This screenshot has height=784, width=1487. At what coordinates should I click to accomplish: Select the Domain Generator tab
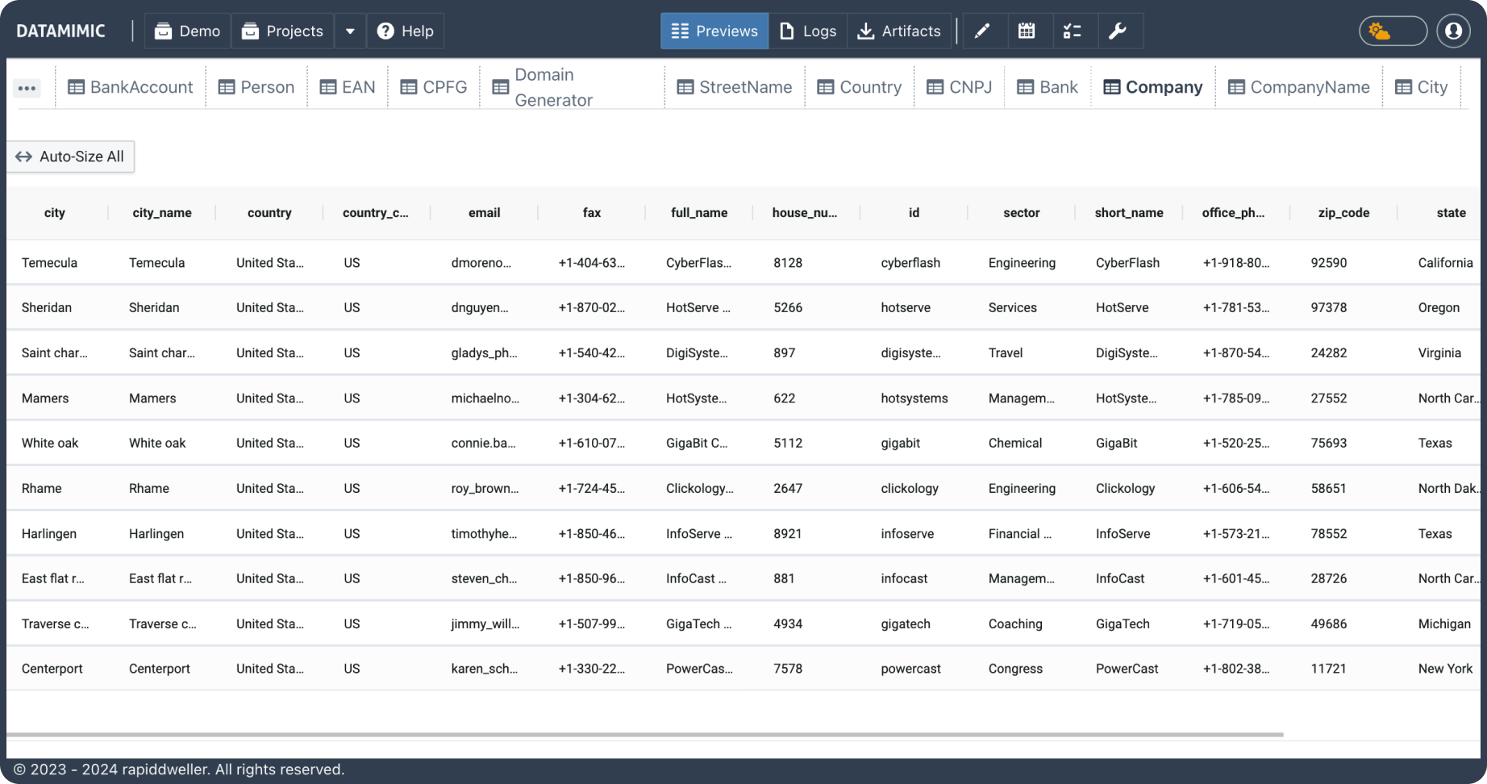click(543, 87)
